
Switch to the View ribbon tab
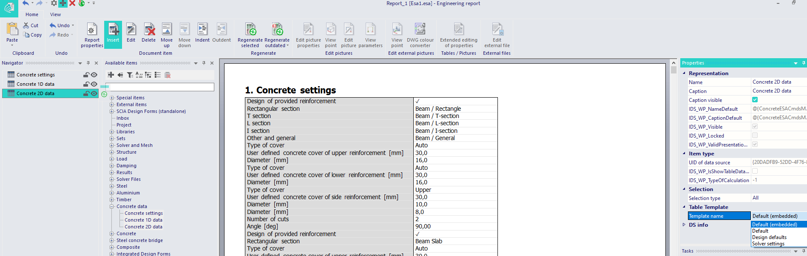(55, 14)
